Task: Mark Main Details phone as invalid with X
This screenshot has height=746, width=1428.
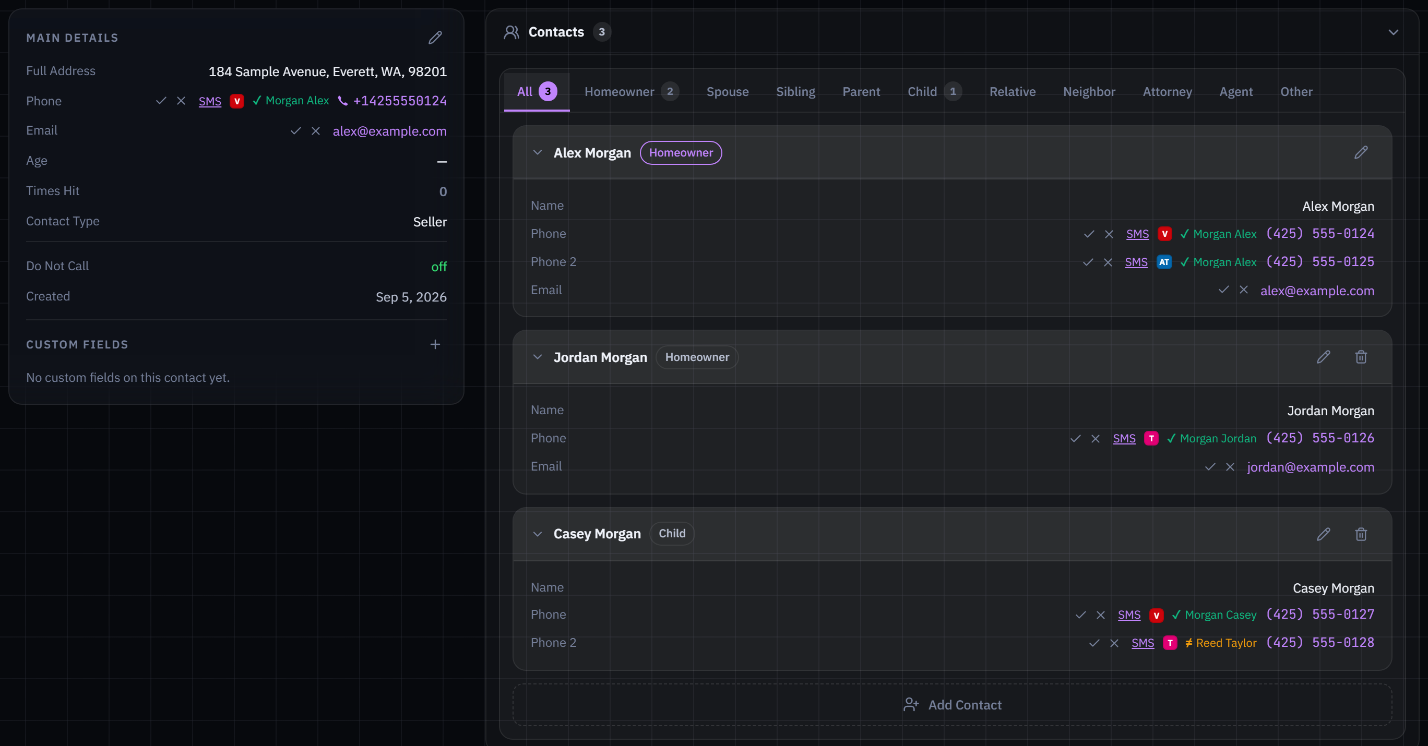Action: click(181, 101)
